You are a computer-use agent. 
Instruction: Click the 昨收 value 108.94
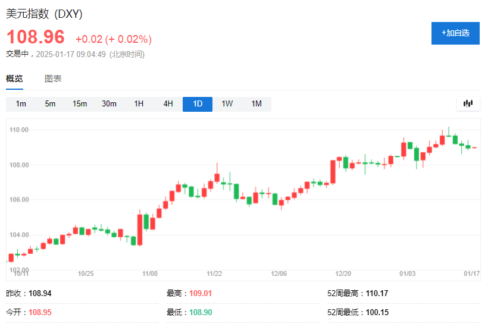click(40, 293)
